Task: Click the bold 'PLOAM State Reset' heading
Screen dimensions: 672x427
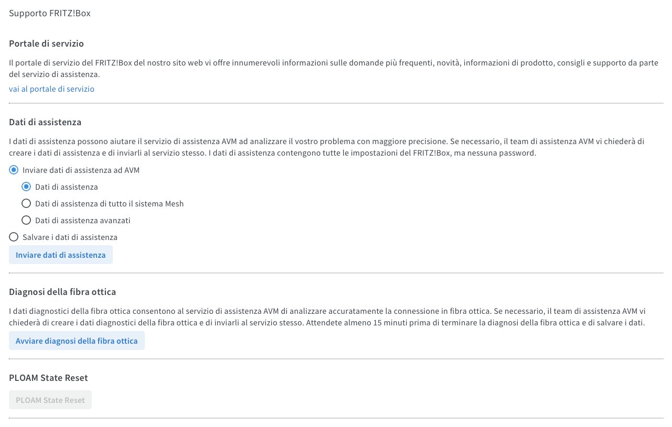Action: point(48,378)
